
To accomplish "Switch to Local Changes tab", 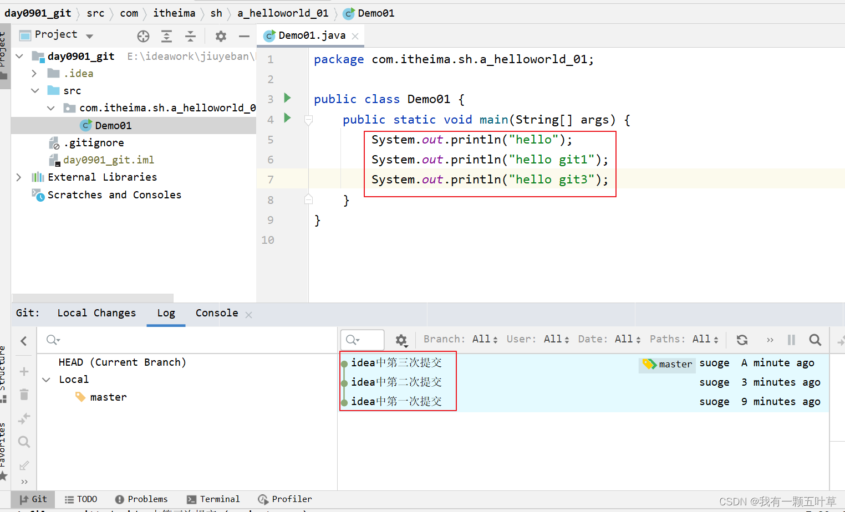I will (x=96, y=313).
